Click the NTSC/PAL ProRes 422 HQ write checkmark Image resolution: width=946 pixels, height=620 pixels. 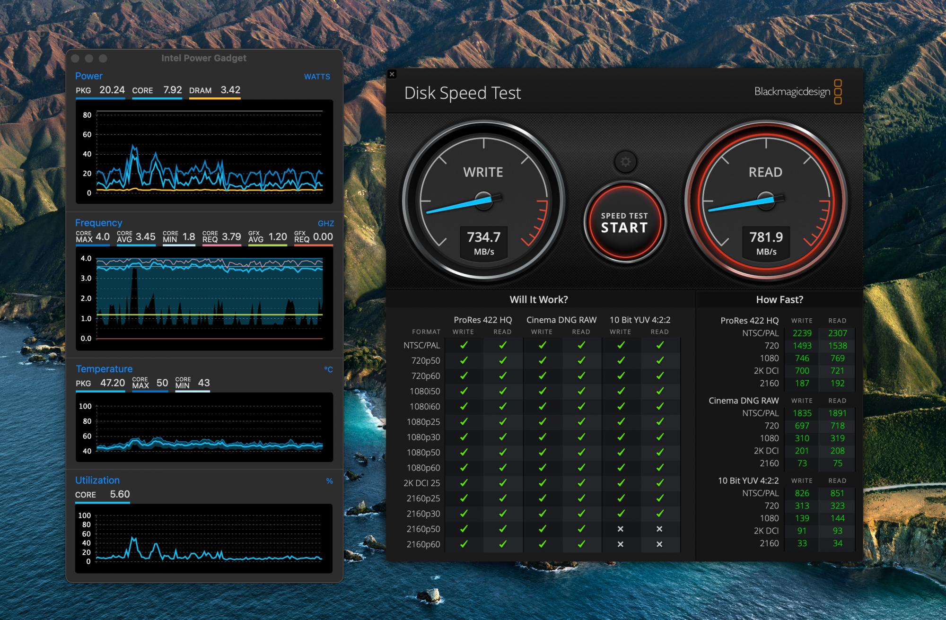[464, 345]
